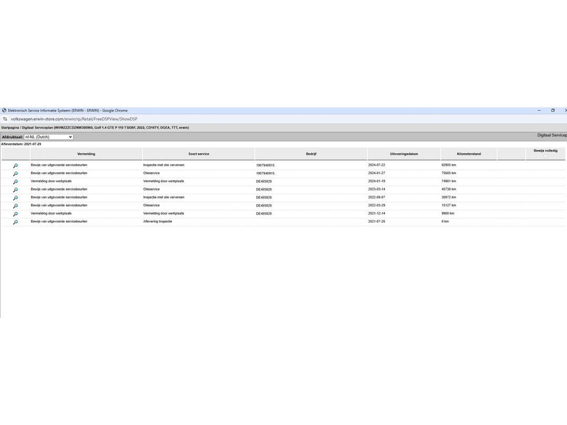Click the site information icon in address bar
This screenshot has width=567, height=425.
5,119
